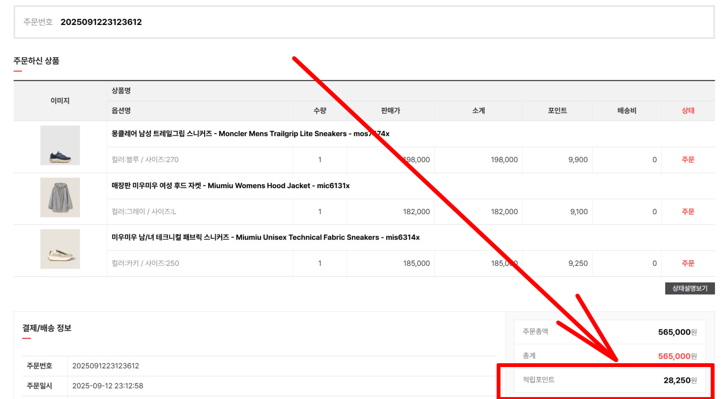Open the Moncler Mens Trailgrip Lite Sneakers link
This screenshot has height=399, width=723.
[x=250, y=134]
